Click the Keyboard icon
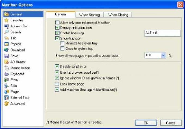 tap(7, 74)
